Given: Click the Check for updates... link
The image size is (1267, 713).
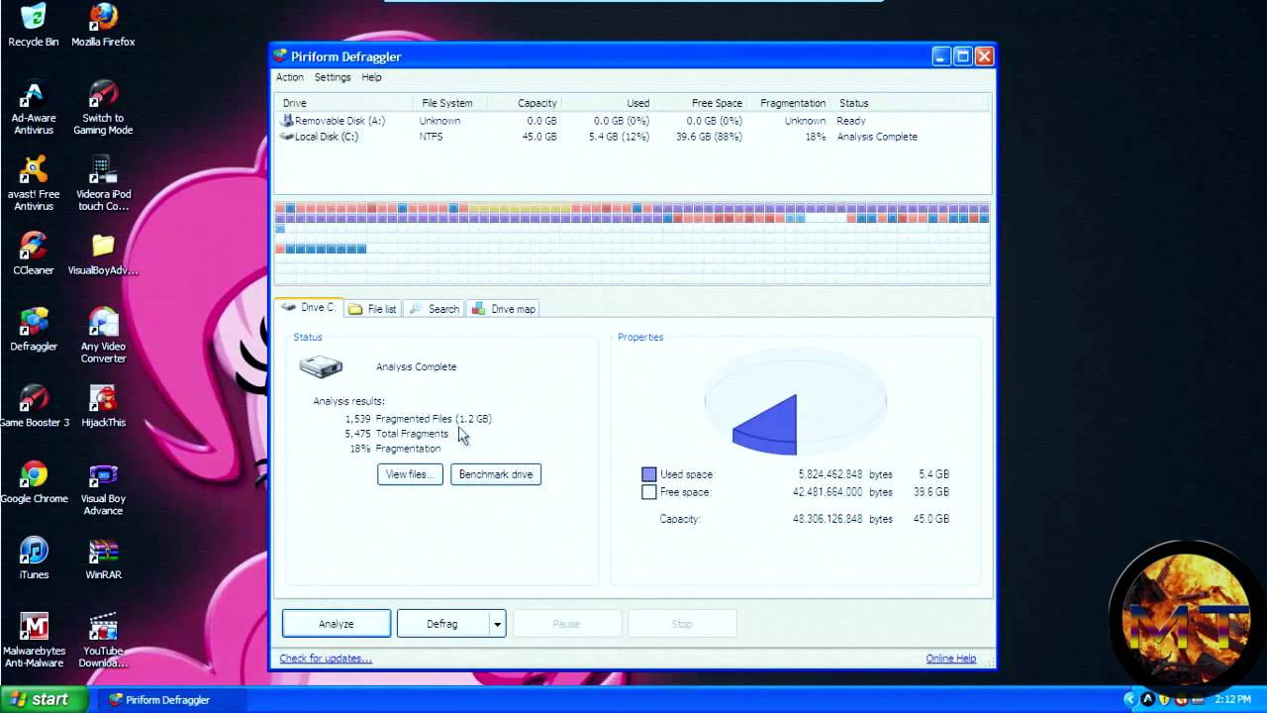Looking at the screenshot, I should point(326,659).
